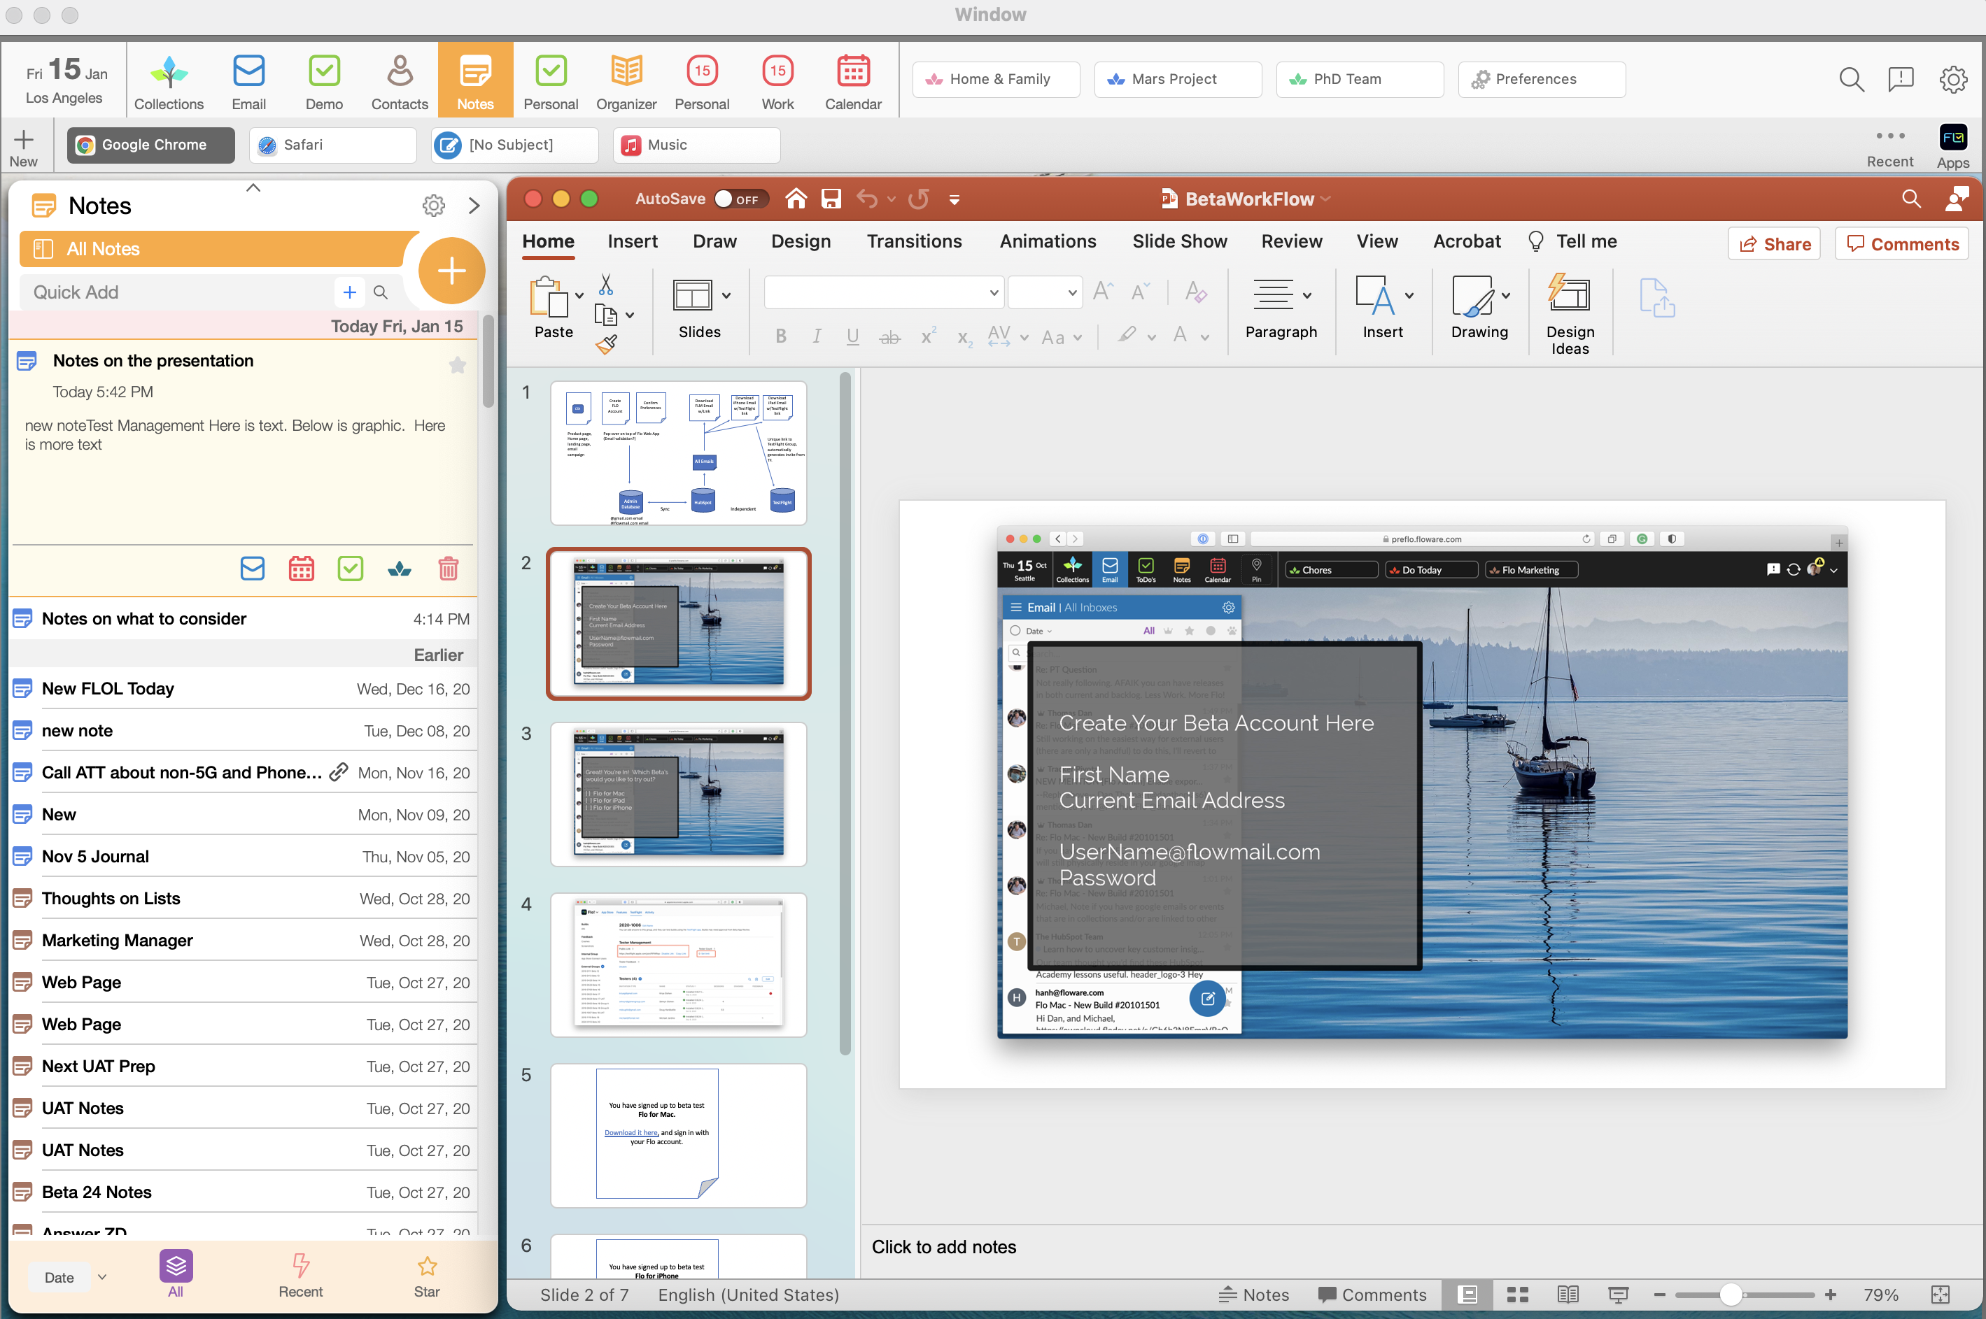
Task: Open the Customize Quick Access Toolbar arrow
Action: (x=953, y=199)
